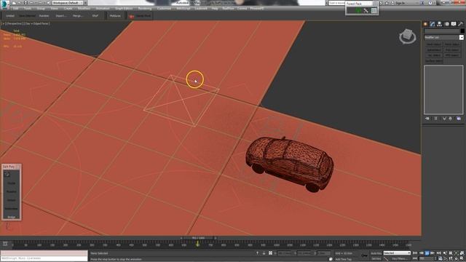
Task: Click the Surface Select modifier button
Action: pos(434,61)
